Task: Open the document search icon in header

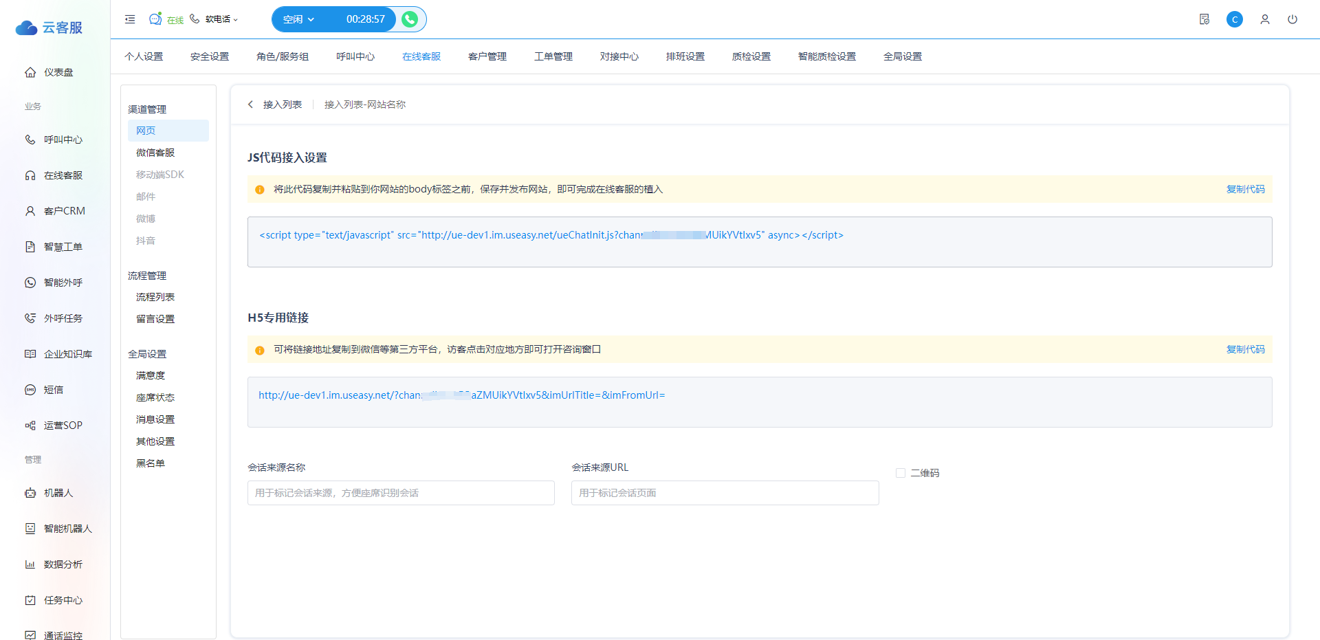Action: [1204, 19]
